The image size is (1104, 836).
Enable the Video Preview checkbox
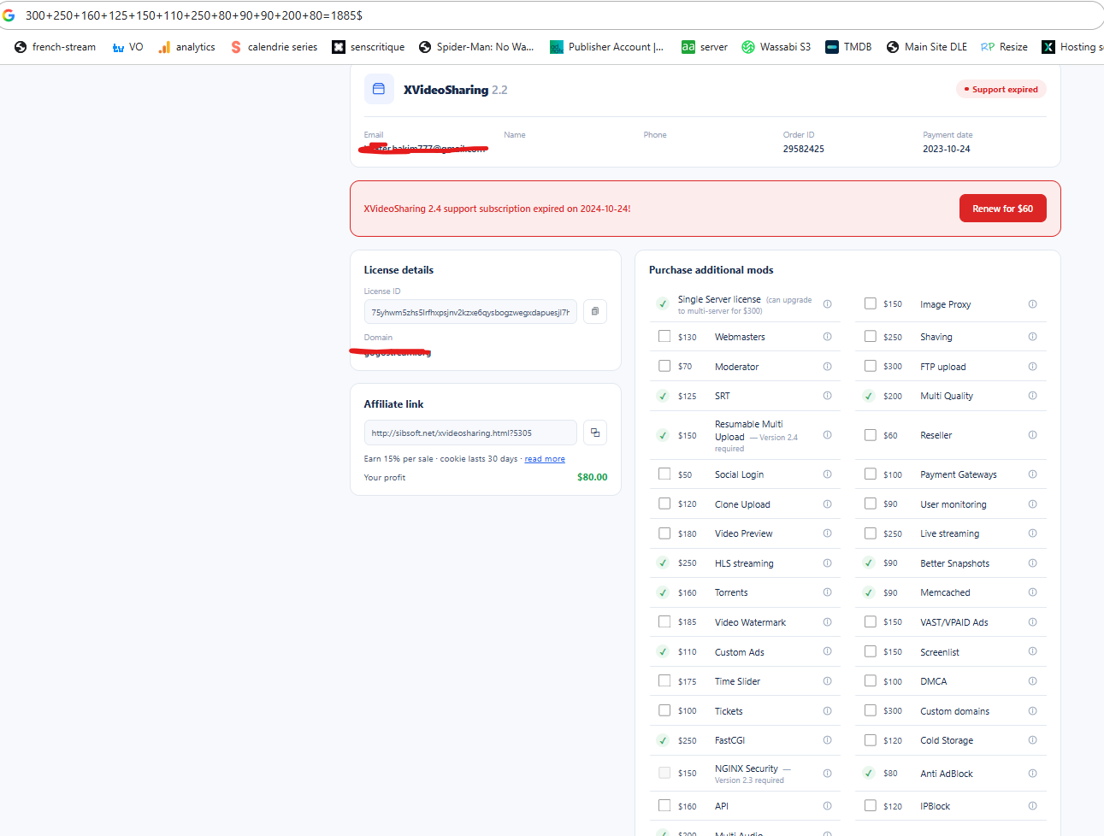tap(664, 533)
